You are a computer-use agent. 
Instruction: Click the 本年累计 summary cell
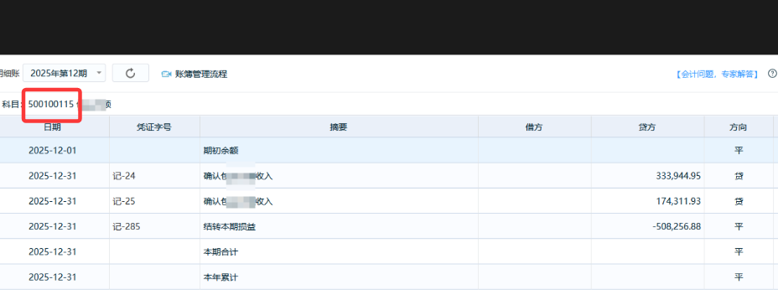pos(339,277)
